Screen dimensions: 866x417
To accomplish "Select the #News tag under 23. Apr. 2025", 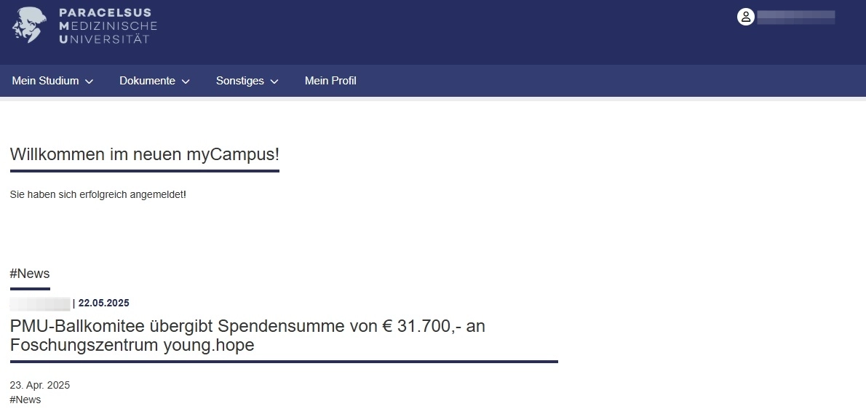I will [25, 400].
